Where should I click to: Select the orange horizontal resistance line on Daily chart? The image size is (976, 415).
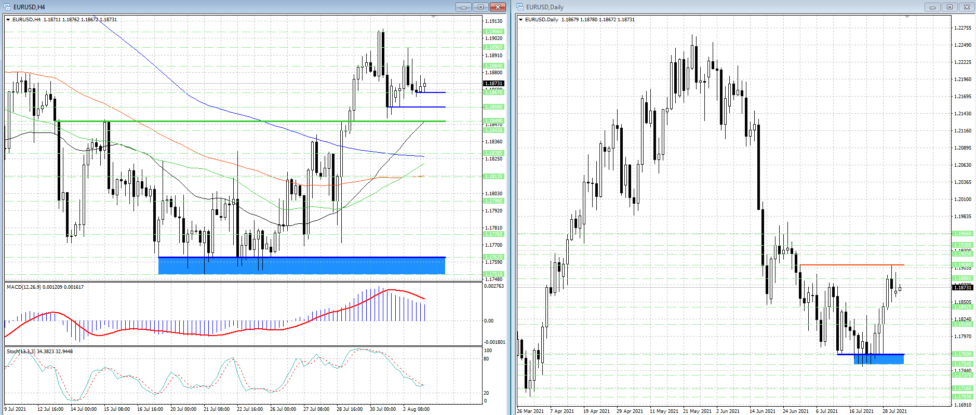pos(852,265)
